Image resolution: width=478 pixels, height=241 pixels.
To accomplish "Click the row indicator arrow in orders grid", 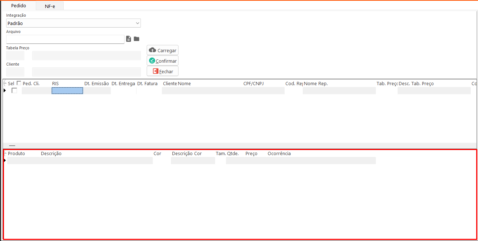I will click(x=5, y=90).
